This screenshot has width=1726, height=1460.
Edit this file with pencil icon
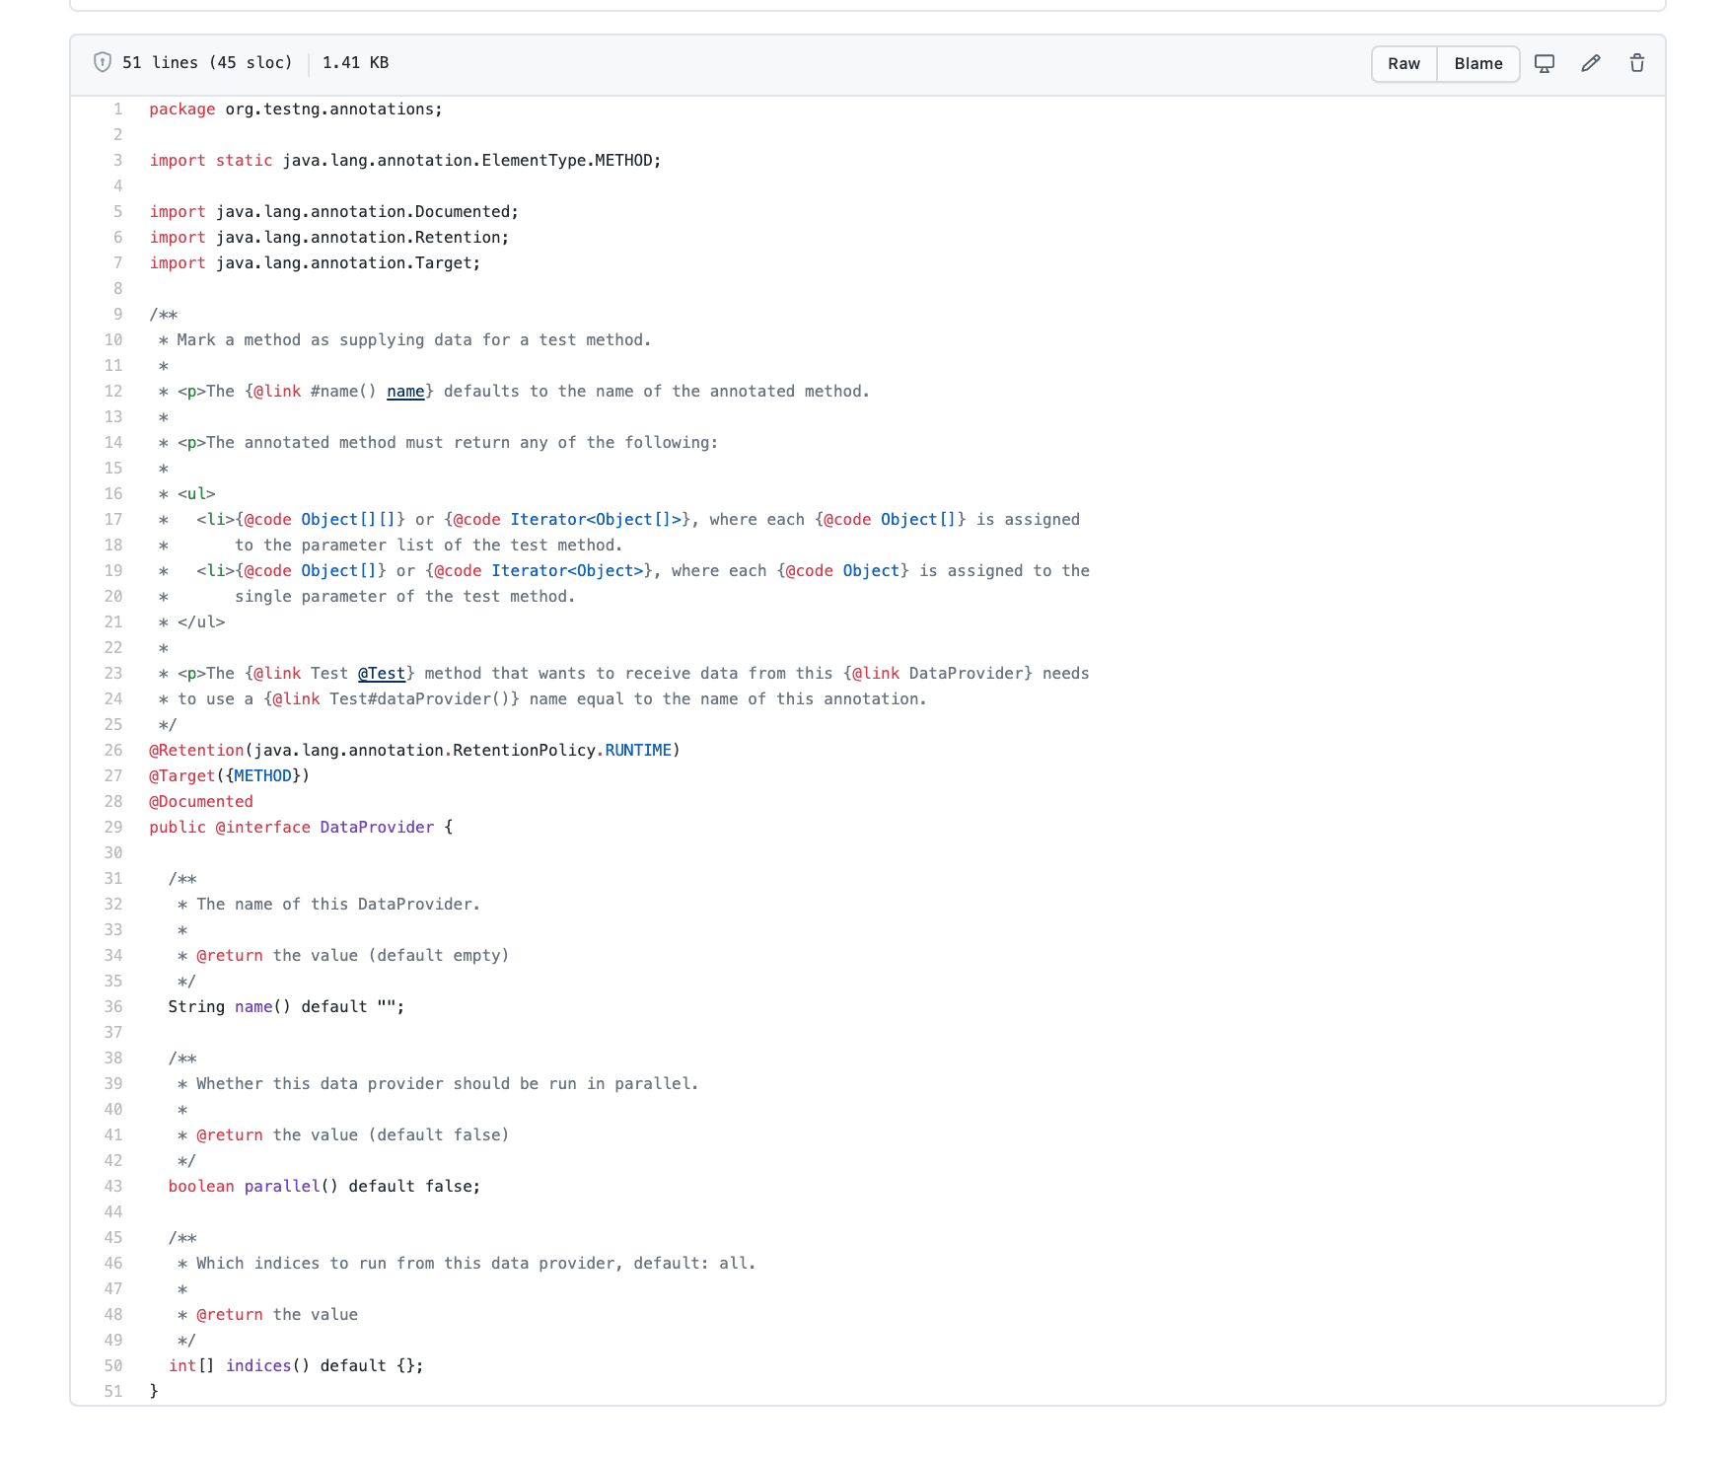[x=1591, y=63]
